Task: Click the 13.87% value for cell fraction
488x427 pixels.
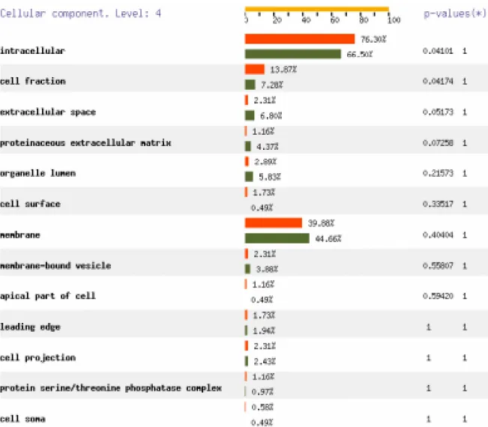Action: (283, 70)
